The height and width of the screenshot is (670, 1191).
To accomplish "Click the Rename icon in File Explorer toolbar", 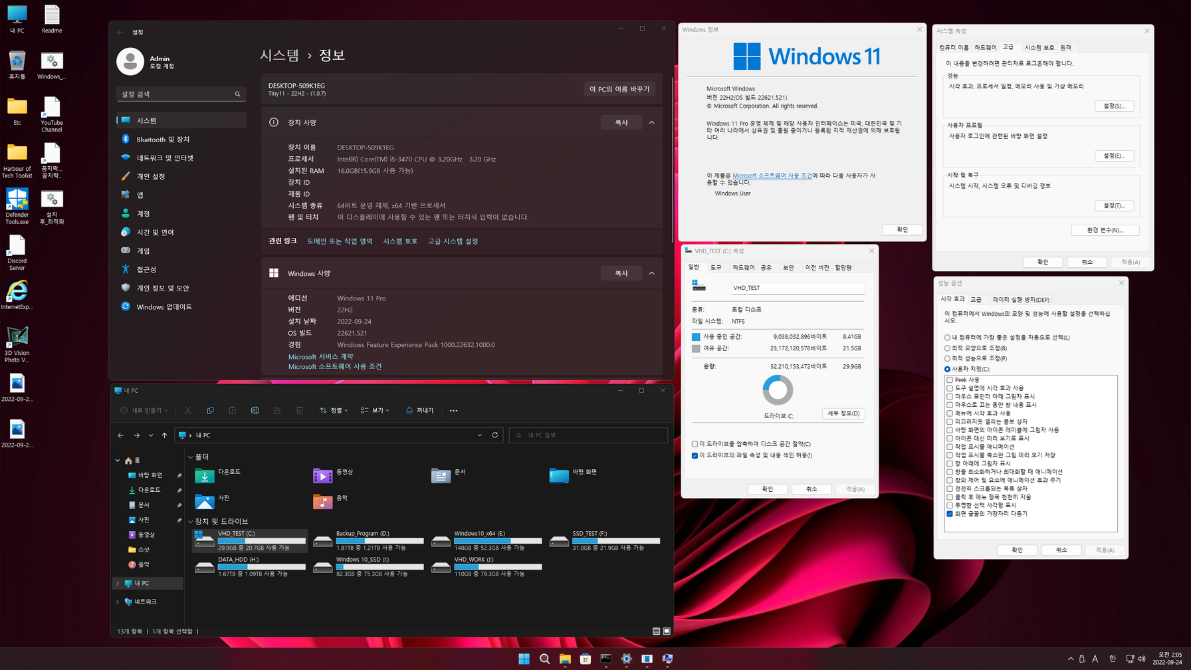I will pyautogui.click(x=255, y=411).
